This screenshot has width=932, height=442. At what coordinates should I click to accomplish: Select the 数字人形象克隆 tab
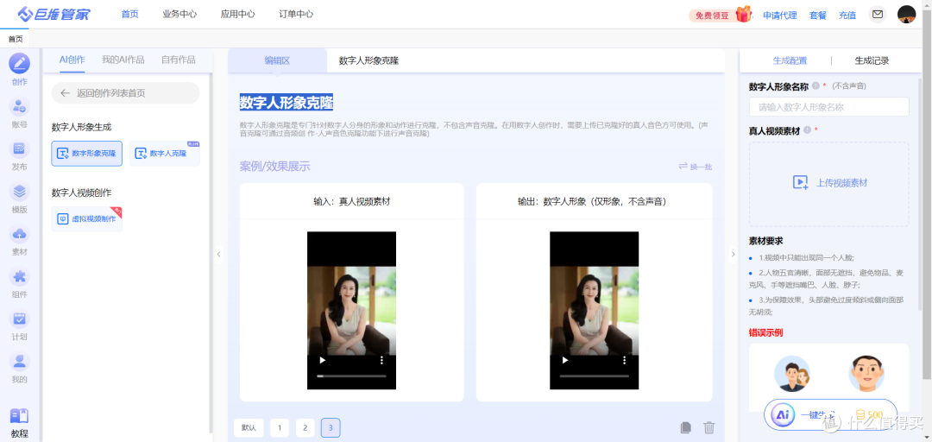click(x=368, y=60)
